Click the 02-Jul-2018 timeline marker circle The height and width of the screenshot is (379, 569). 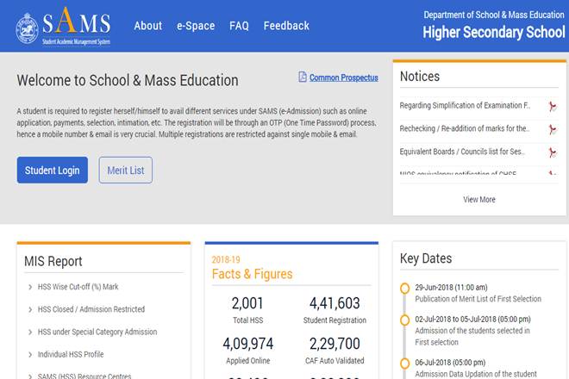click(404, 319)
